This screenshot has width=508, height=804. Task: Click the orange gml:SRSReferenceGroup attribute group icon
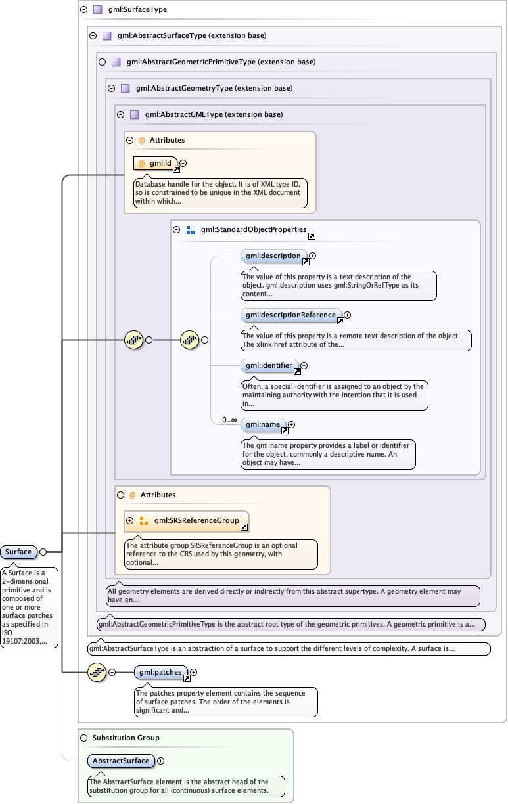(144, 521)
